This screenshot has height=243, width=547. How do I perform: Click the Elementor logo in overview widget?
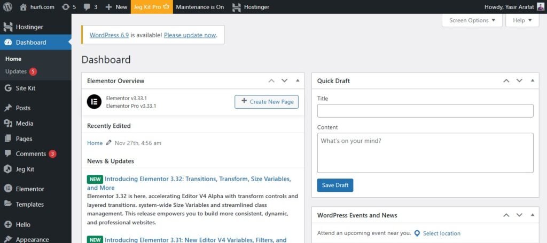(x=94, y=102)
